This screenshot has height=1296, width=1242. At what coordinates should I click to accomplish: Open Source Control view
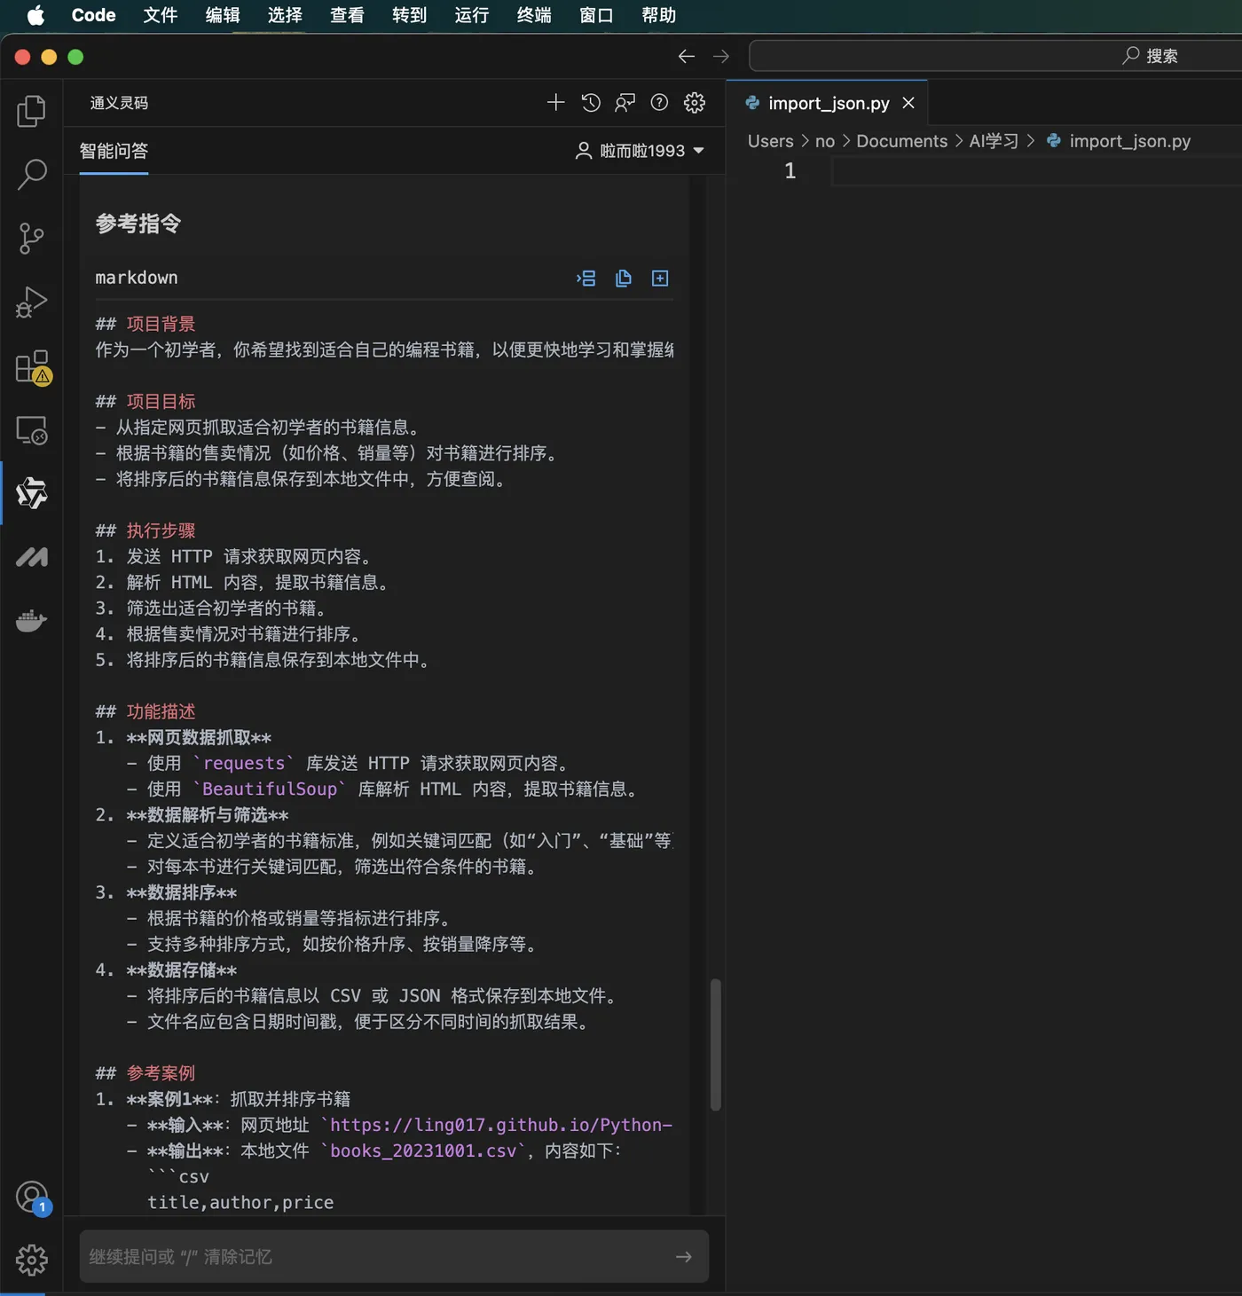pos(32,239)
